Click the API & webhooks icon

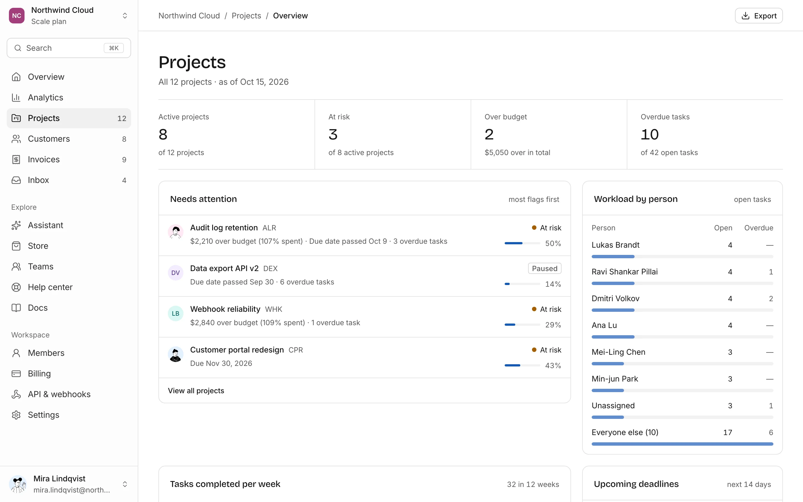[16, 394]
